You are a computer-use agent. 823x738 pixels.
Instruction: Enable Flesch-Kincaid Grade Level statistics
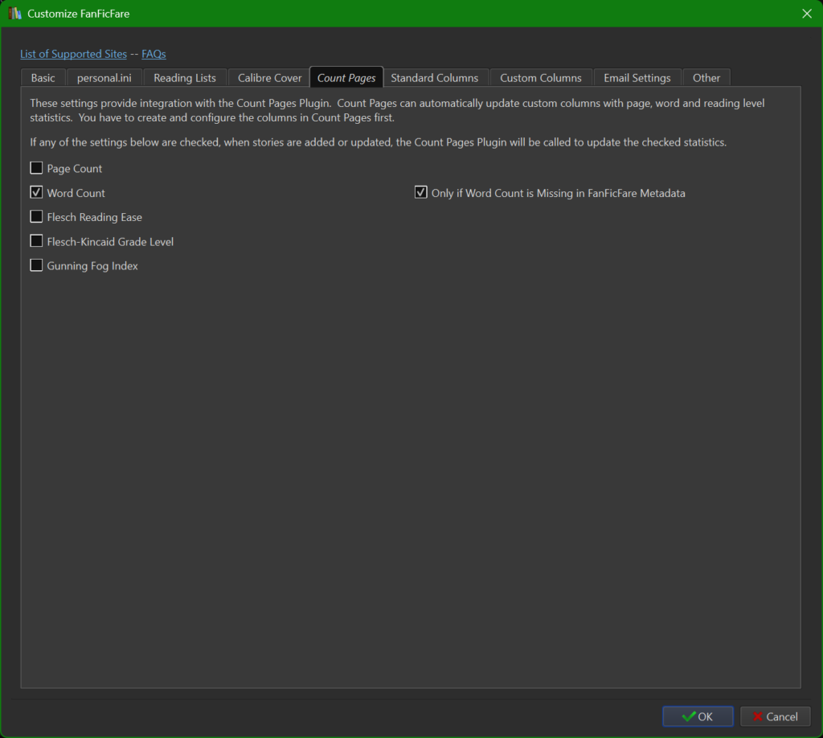(35, 240)
